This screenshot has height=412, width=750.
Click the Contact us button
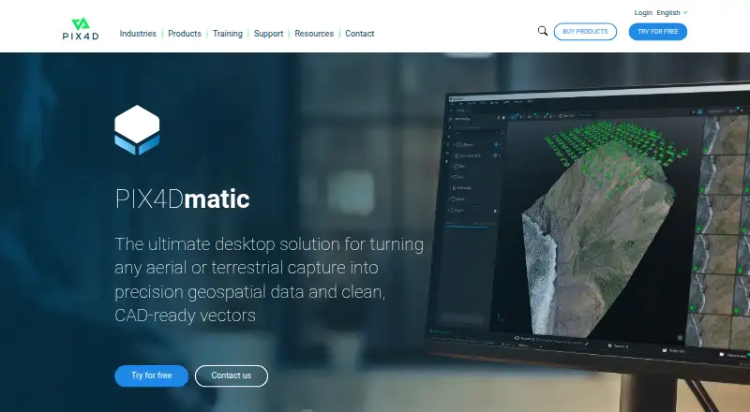[232, 375]
